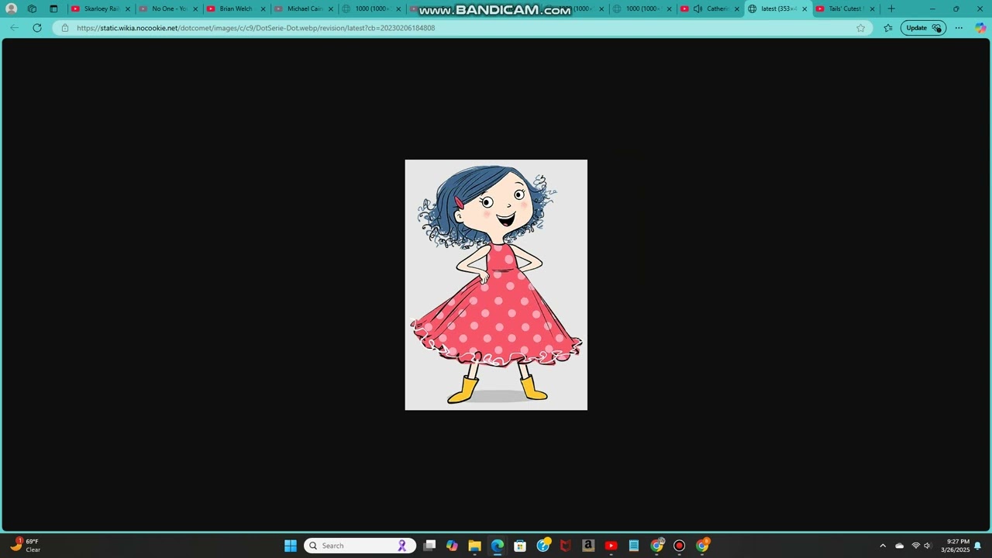Image resolution: width=992 pixels, height=558 pixels.
Task: Open clock showing 9:27 PM
Action: [x=955, y=546]
